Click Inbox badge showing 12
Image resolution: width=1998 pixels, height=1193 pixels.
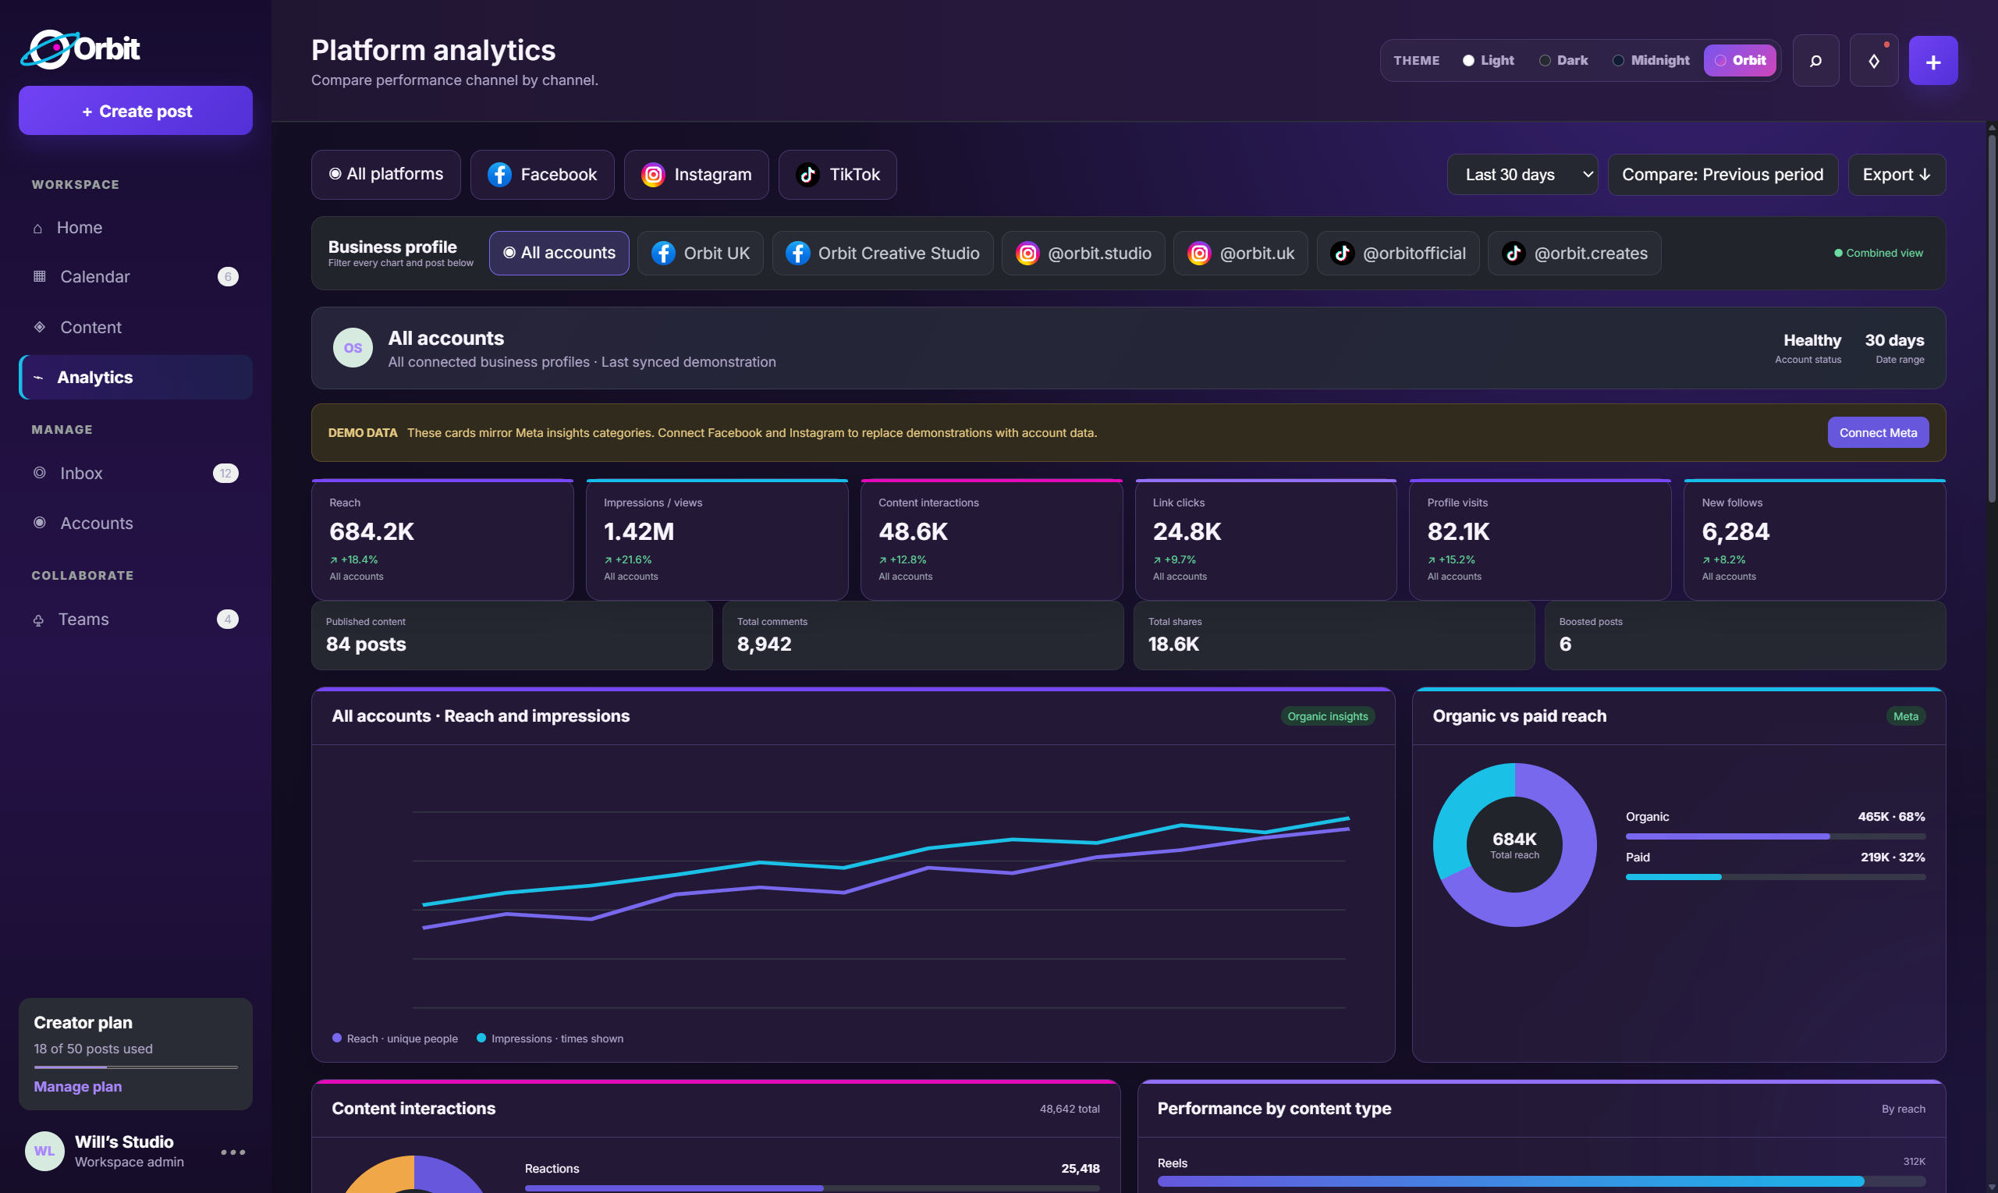coord(225,474)
